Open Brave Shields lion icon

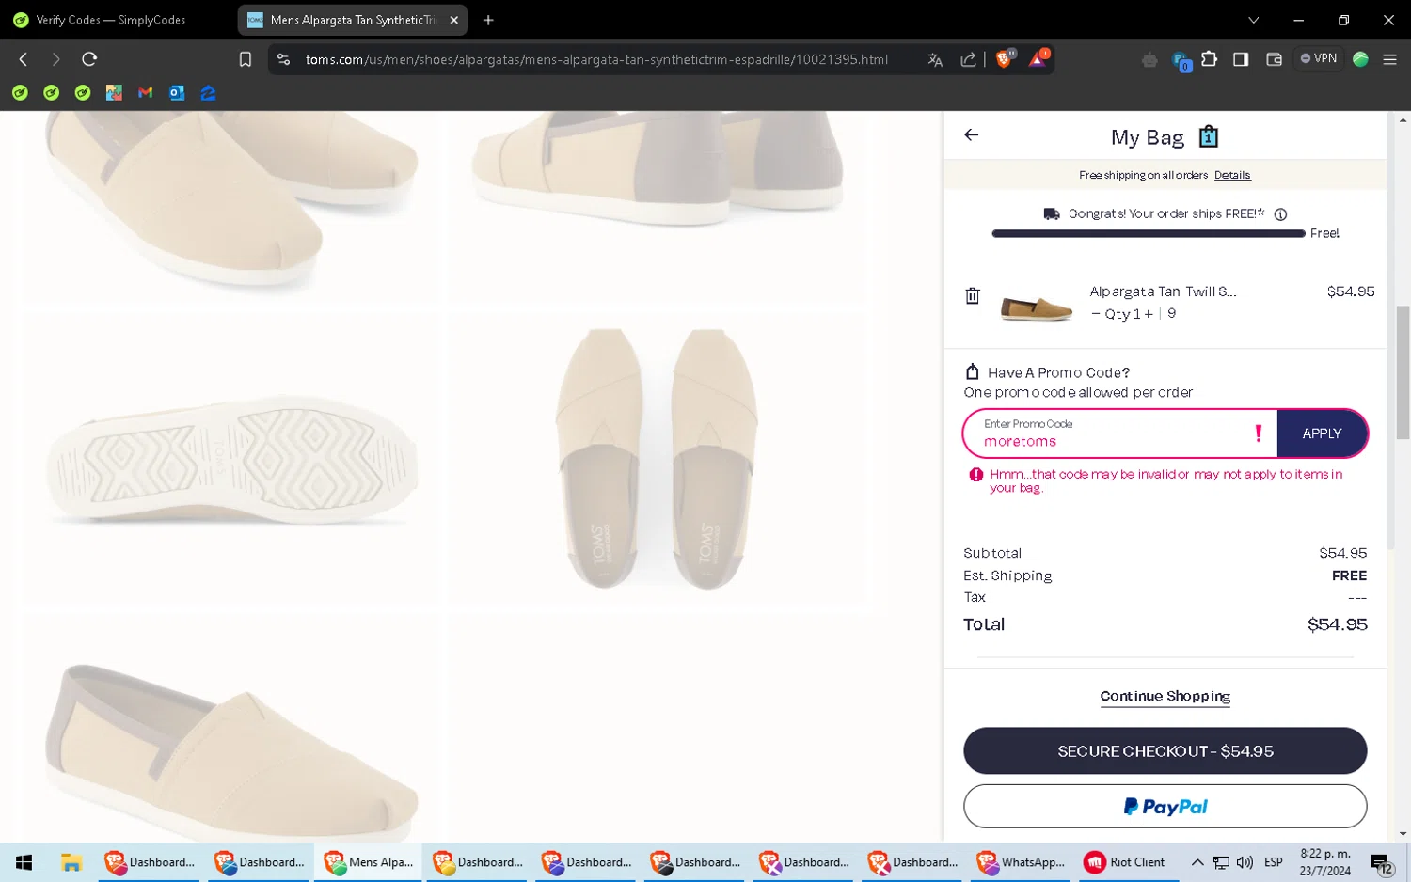(1005, 59)
